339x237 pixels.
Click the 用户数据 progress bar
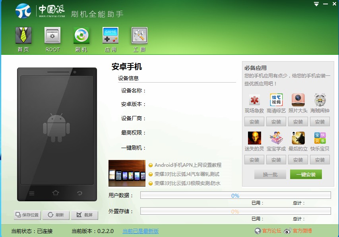pos(235,195)
